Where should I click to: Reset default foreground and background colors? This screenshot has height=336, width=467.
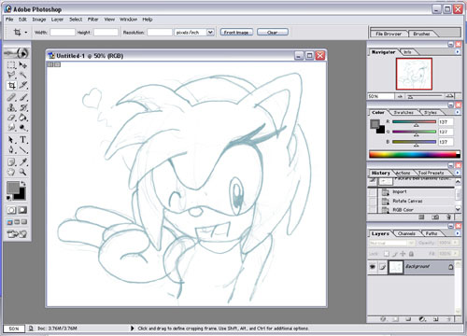point(9,198)
